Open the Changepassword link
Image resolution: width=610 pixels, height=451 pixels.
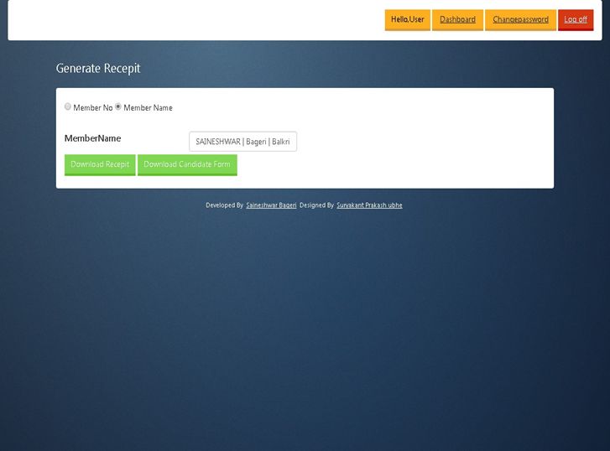pyautogui.click(x=520, y=20)
